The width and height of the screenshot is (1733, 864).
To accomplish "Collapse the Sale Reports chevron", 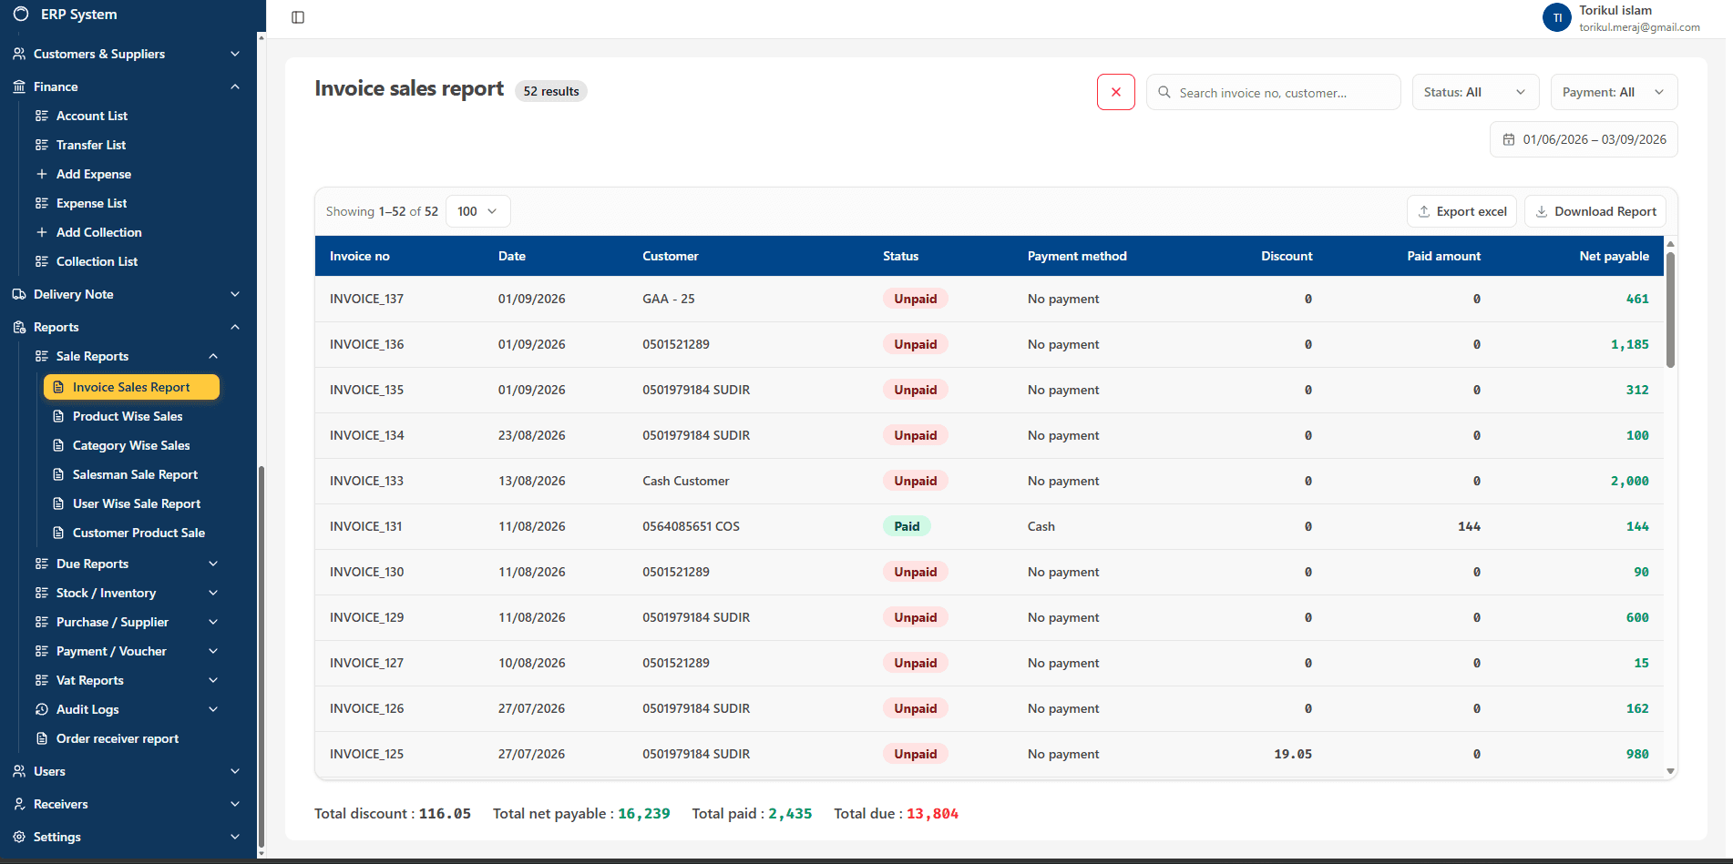I will coord(213,356).
